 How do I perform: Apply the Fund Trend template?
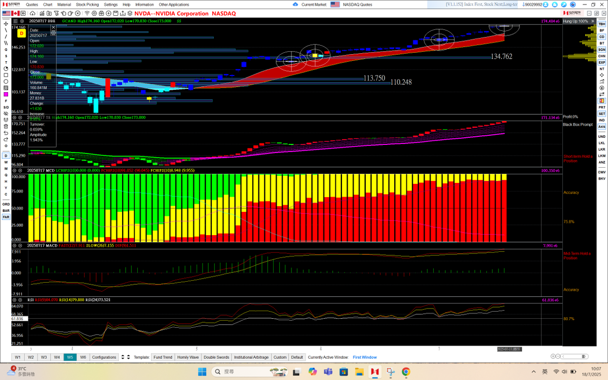click(x=163, y=357)
